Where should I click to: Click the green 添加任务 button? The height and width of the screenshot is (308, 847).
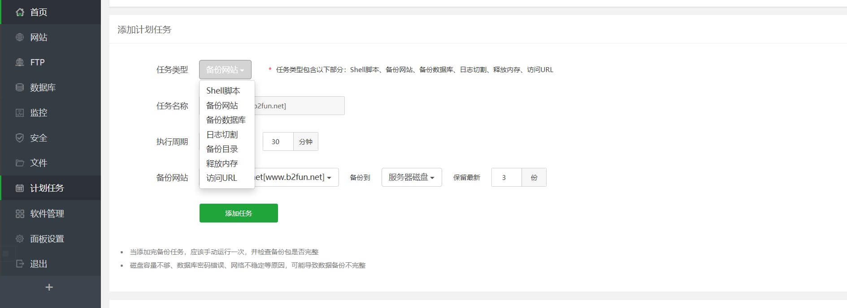239,213
